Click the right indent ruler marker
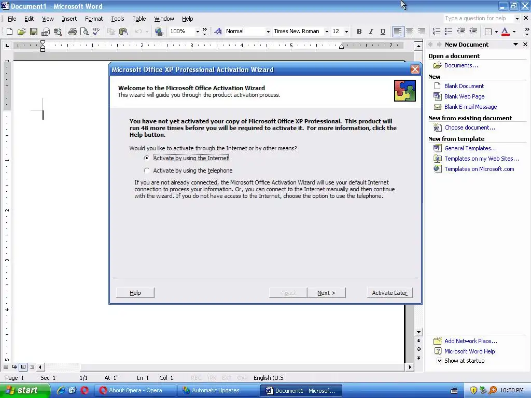 341,47
